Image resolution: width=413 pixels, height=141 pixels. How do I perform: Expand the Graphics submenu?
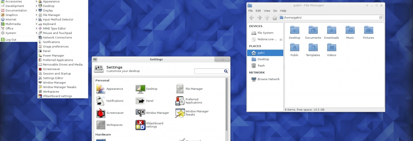pyautogui.click(x=18, y=15)
